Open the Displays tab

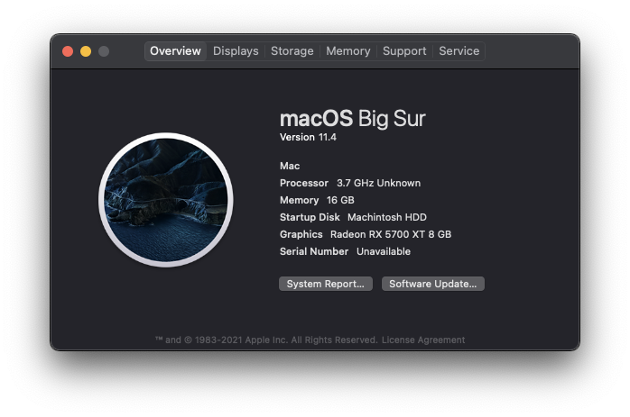pos(236,51)
